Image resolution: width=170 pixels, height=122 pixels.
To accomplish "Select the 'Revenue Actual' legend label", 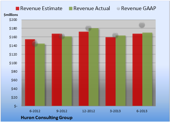I will tap(92, 8).
